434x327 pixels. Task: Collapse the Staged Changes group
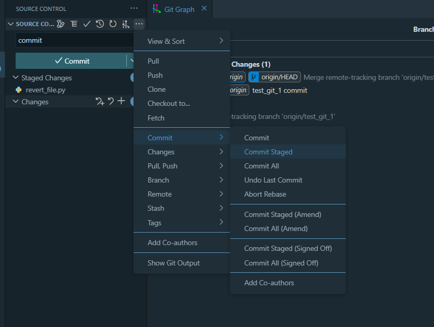click(16, 78)
